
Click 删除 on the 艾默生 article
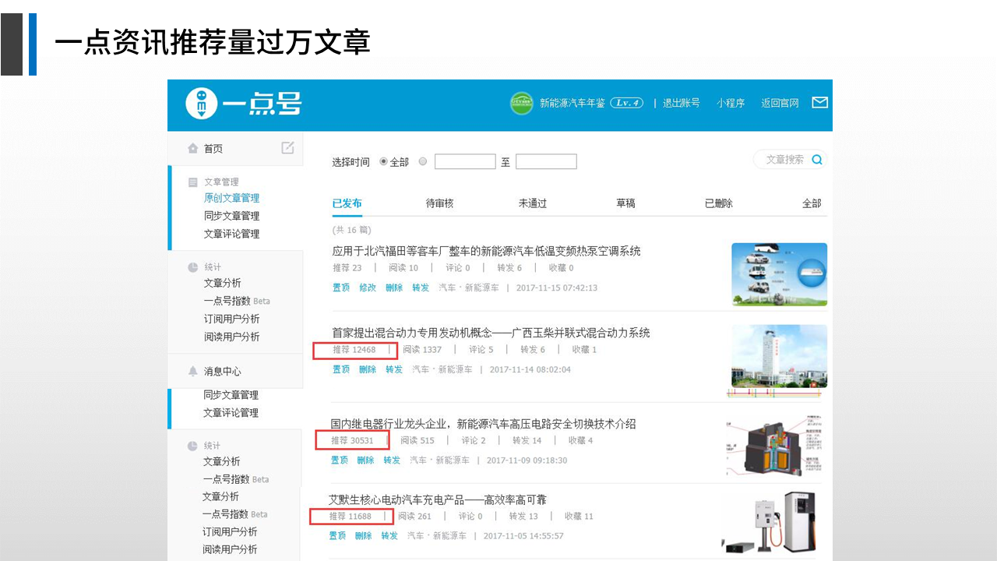coord(364,536)
